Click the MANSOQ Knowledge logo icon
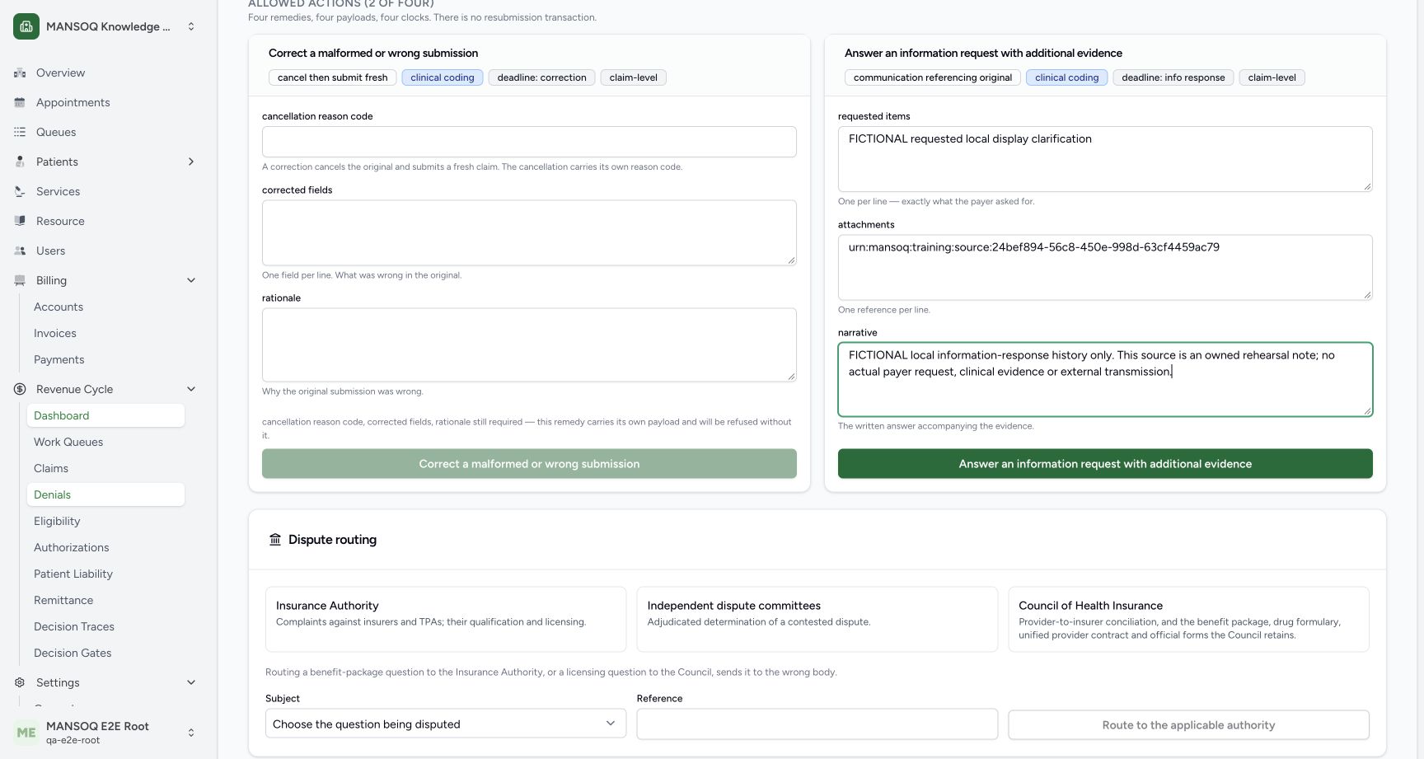Image resolution: width=1424 pixels, height=759 pixels. click(26, 26)
